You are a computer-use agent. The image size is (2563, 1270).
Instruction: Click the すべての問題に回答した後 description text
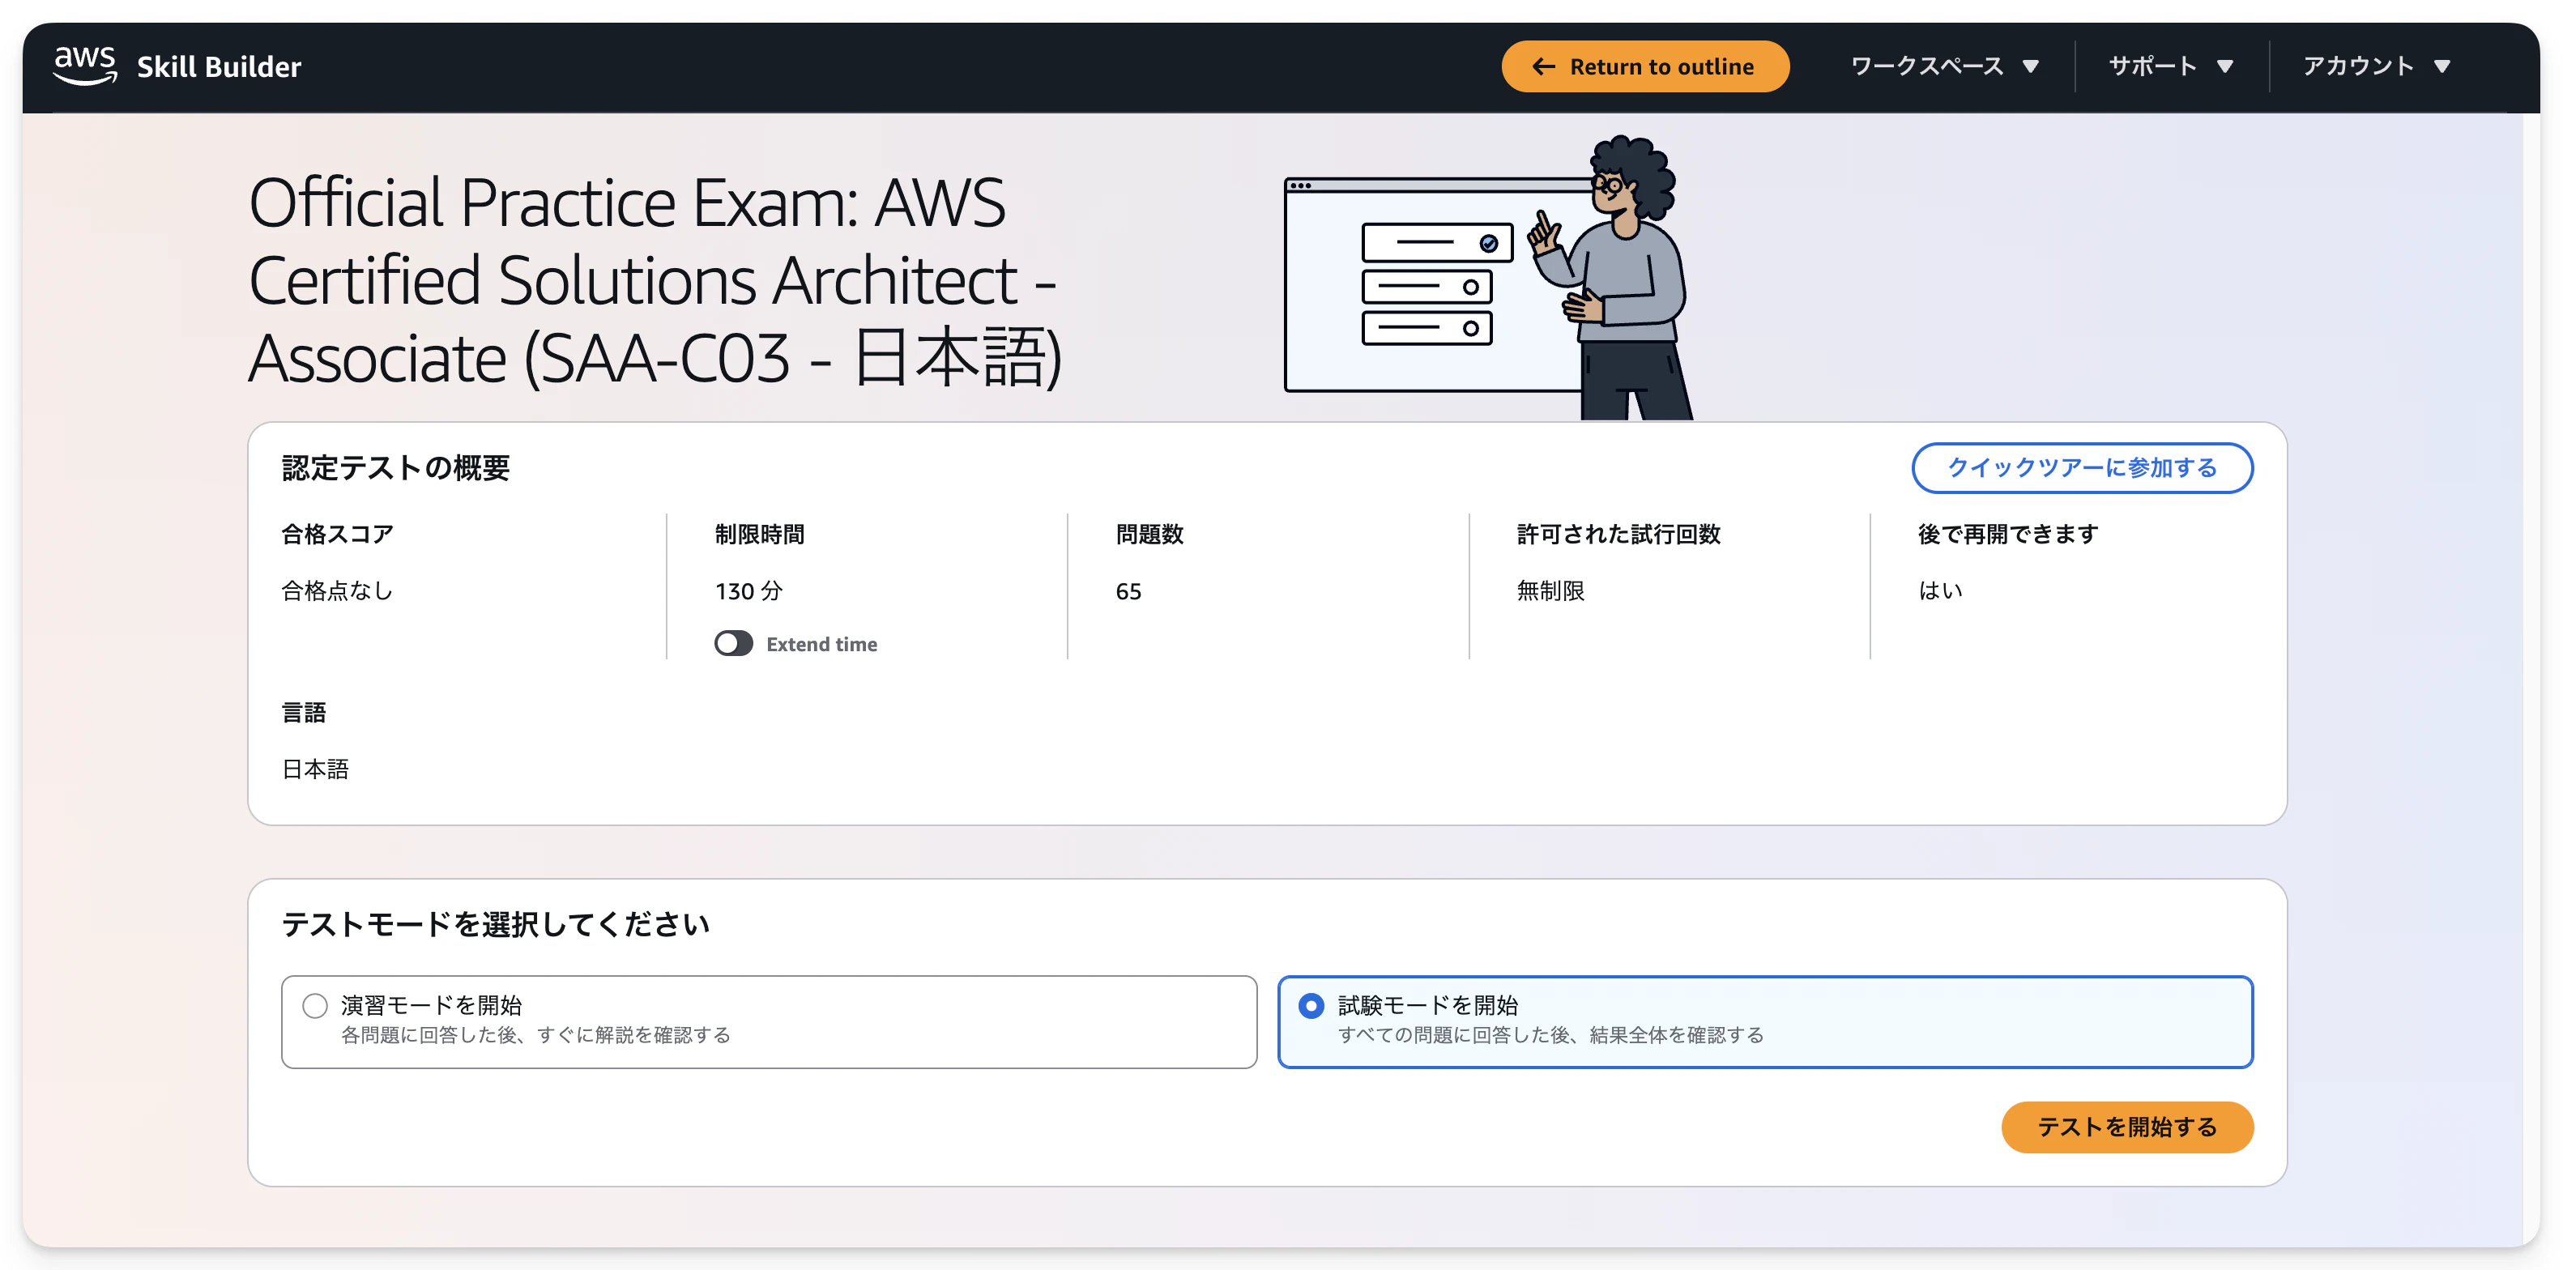1550,1035
